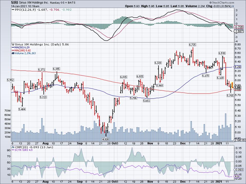The width and height of the screenshot is (246, 184).
Task: Select the SCTR-SIRI 4.9 legend label
Action: (x=24, y=150)
